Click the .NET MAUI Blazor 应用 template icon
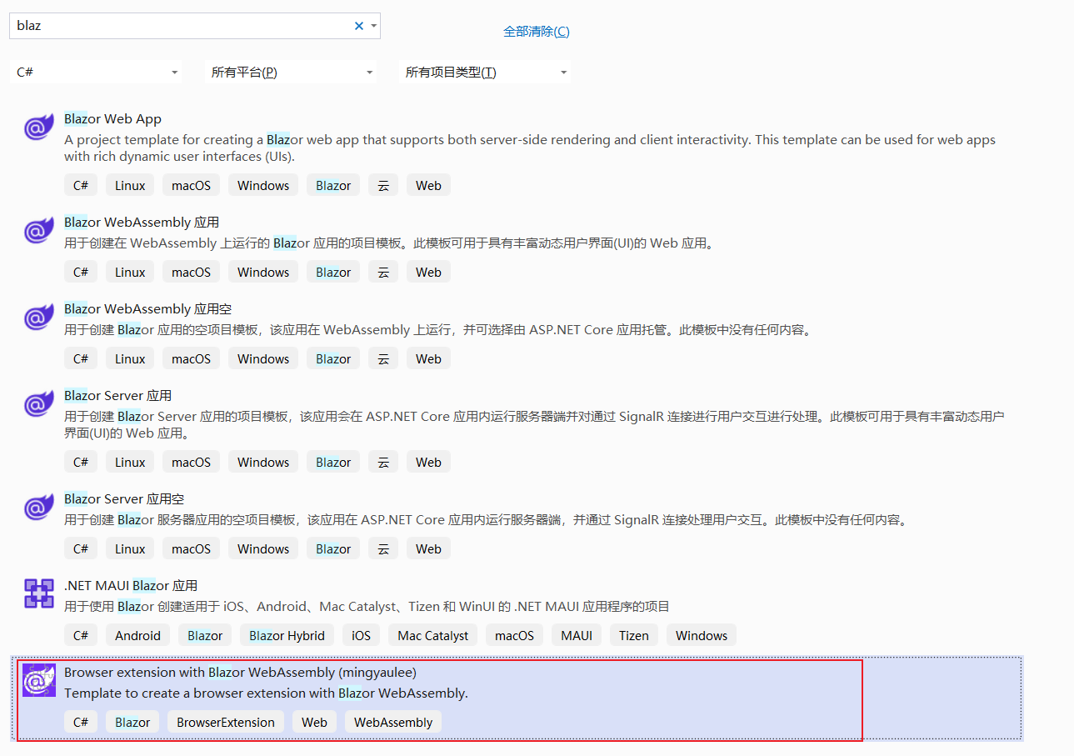1074x756 pixels. tap(39, 594)
